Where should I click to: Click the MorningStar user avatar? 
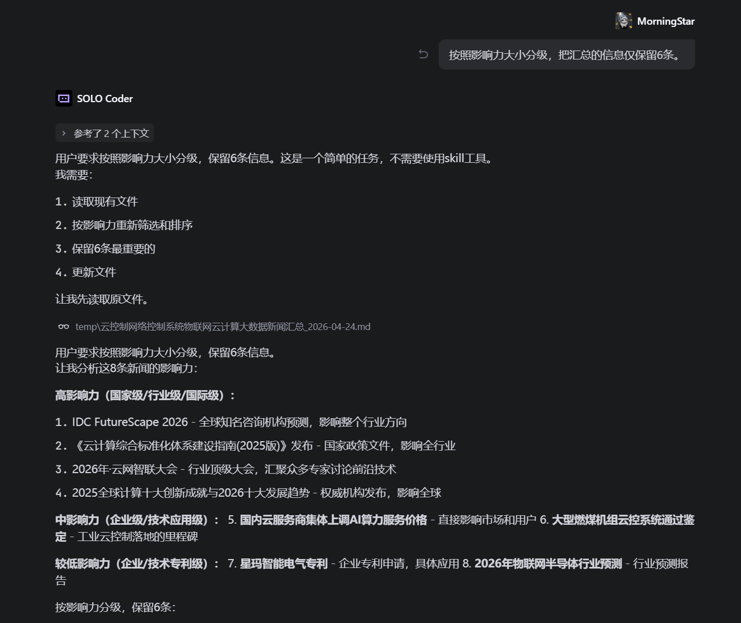pyautogui.click(x=623, y=21)
